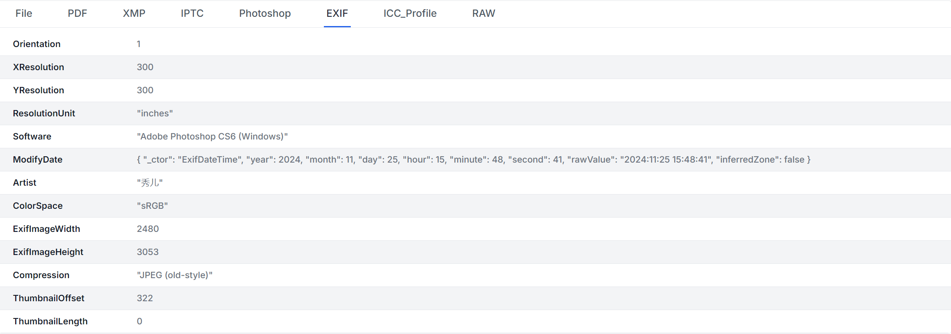Image resolution: width=951 pixels, height=334 pixels.
Task: Switch to the RAW tab
Action: pos(483,13)
